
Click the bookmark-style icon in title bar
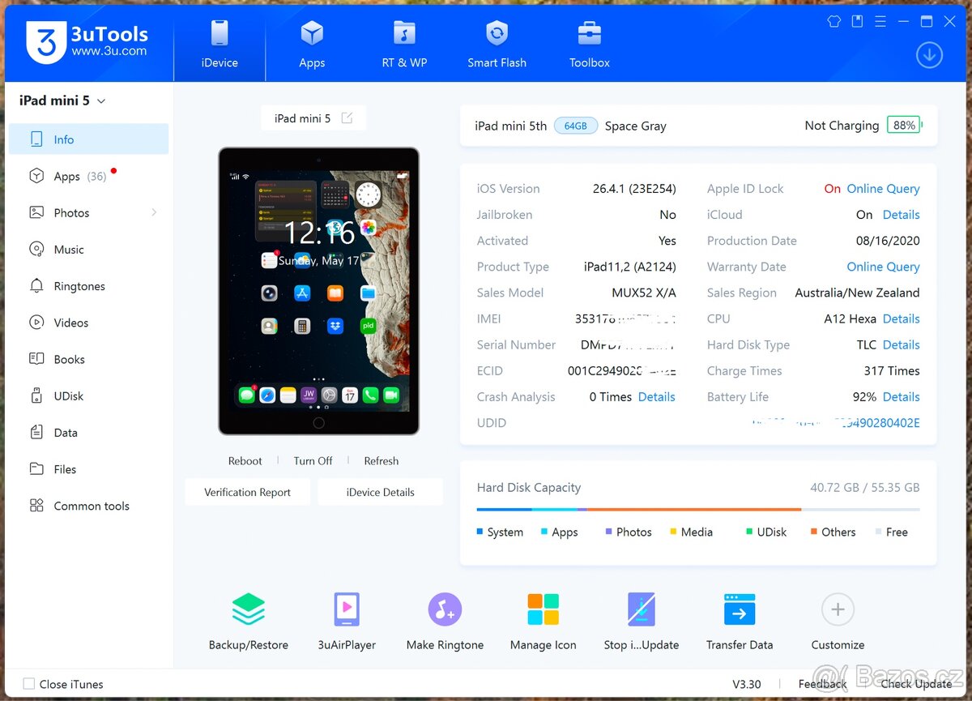pos(857,21)
